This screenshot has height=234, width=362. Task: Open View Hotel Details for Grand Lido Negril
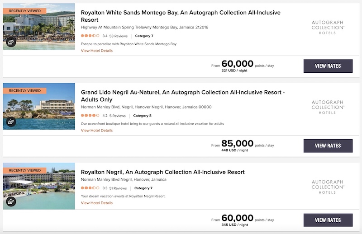[x=97, y=131]
